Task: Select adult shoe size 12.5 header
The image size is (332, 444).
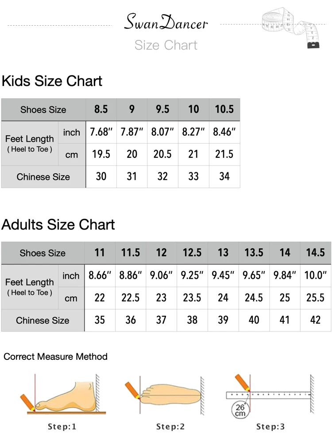Action: click(192, 253)
